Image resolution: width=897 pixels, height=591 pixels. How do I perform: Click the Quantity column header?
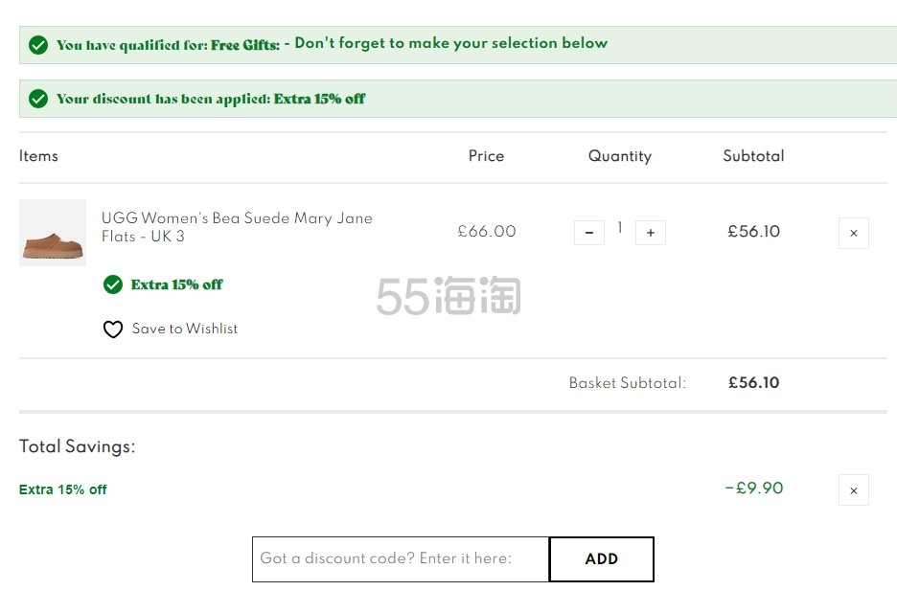pyautogui.click(x=619, y=156)
